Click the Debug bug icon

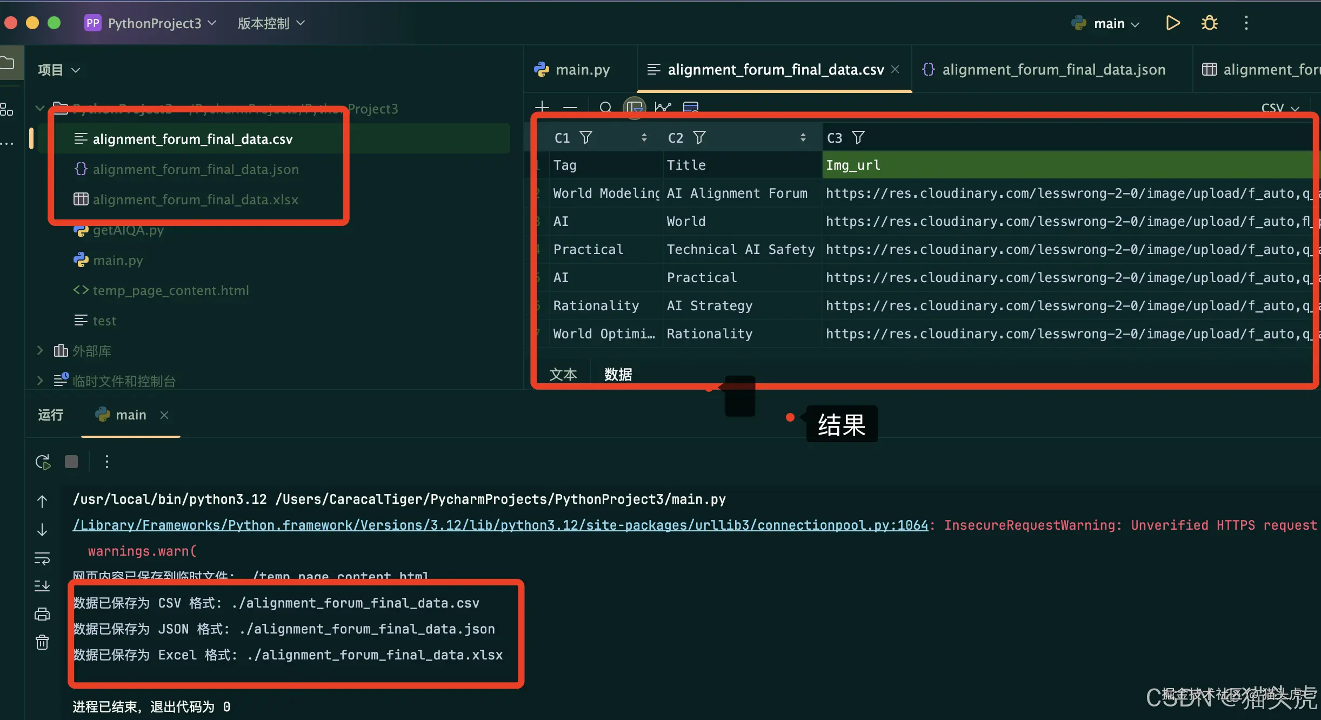tap(1209, 23)
